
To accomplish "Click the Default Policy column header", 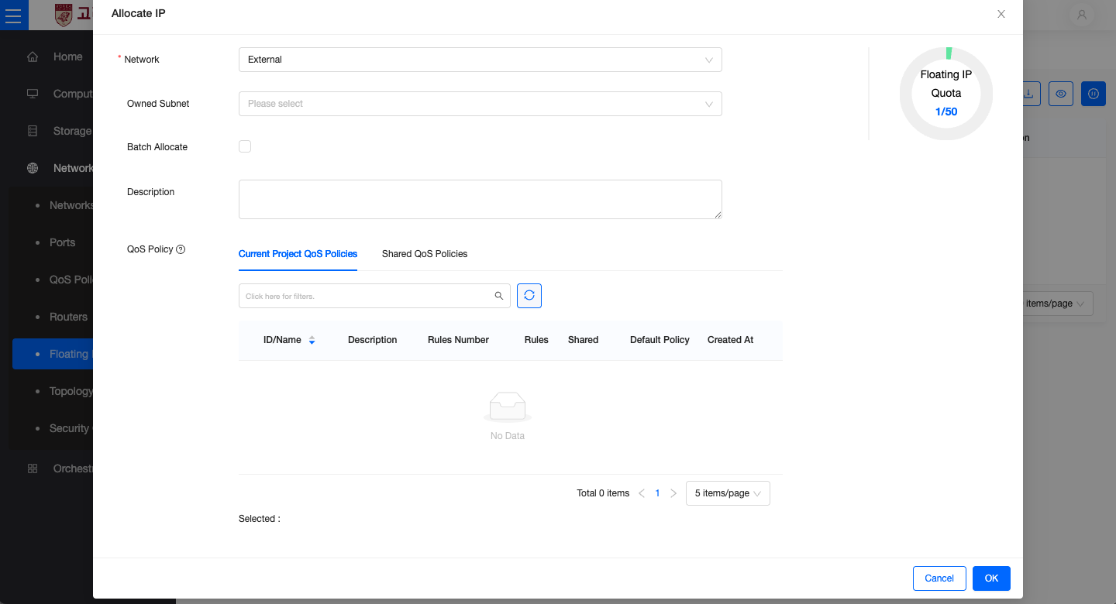I will [x=660, y=340].
